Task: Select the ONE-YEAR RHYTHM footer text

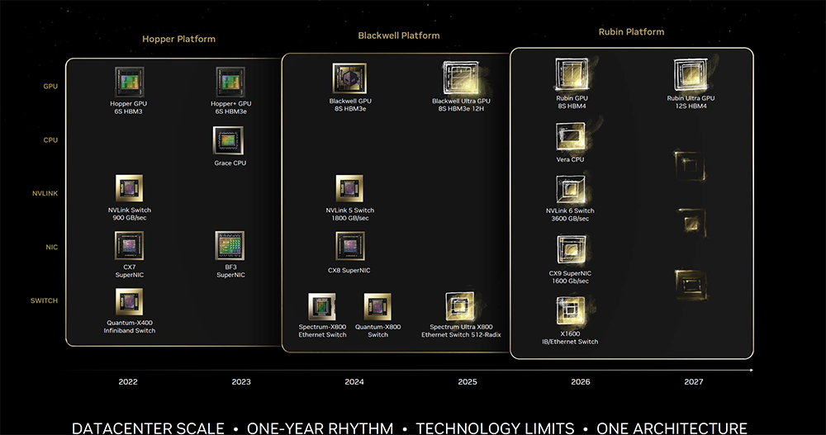Action: pyautogui.click(x=320, y=428)
